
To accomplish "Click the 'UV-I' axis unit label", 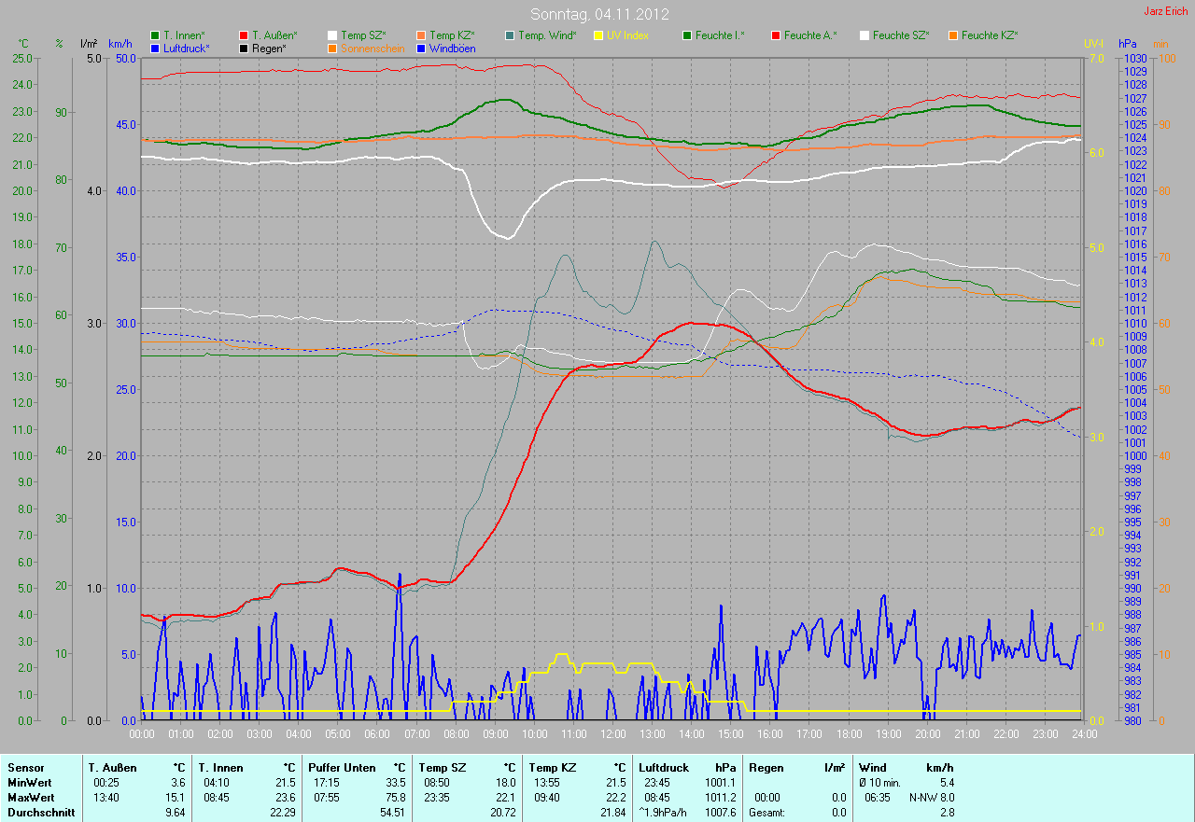I will click(1093, 44).
